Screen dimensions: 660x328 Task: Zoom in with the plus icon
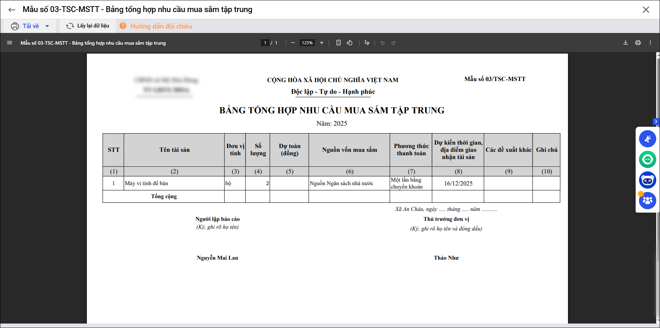(322, 43)
